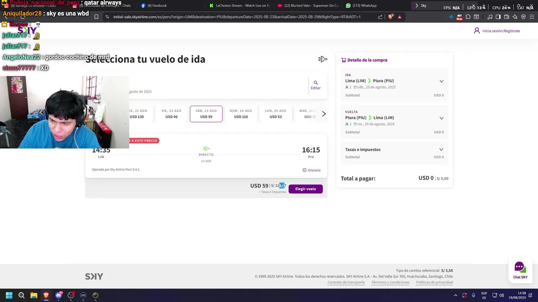Click the Total a pagar label
Screen dimensions: 538x302
(358, 178)
